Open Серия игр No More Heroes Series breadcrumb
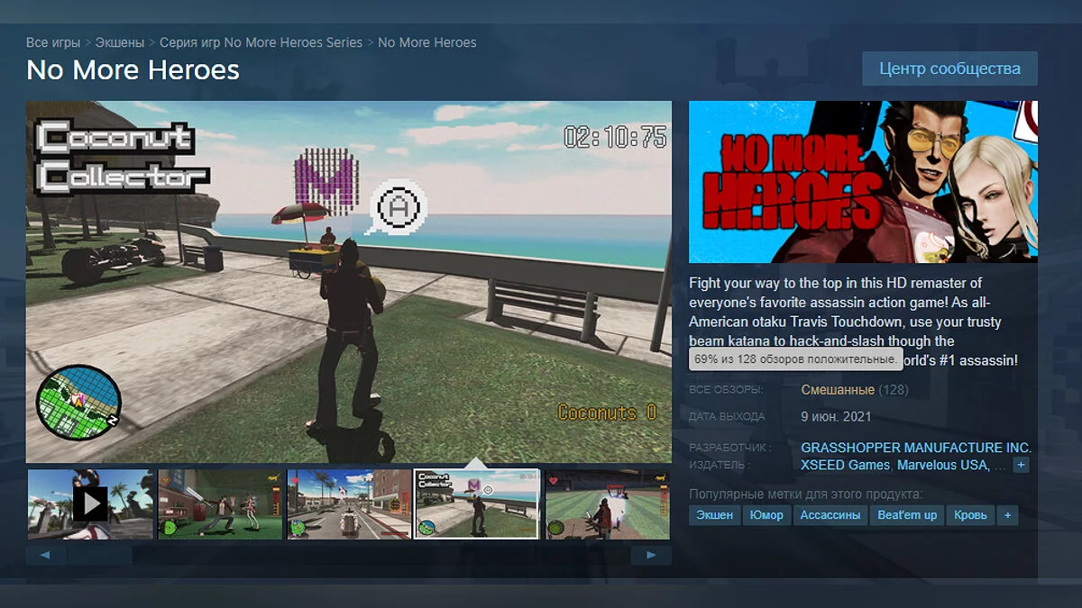 click(x=261, y=42)
